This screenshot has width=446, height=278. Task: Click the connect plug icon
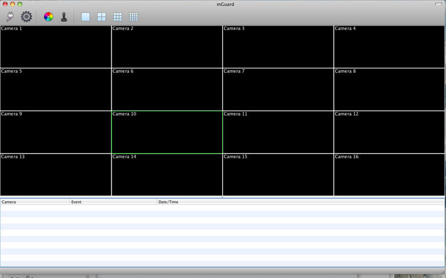(x=10, y=17)
